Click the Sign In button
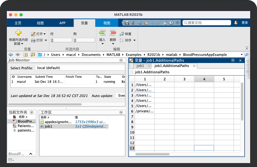Screen dimensions: 257x167 coord(245,23)
